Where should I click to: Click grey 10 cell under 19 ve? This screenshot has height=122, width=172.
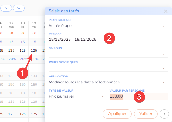[34, 93]
